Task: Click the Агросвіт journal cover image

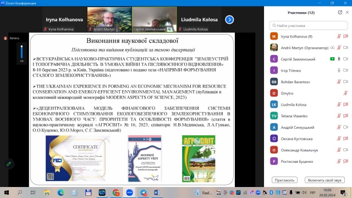Action: tap(199, 158)
